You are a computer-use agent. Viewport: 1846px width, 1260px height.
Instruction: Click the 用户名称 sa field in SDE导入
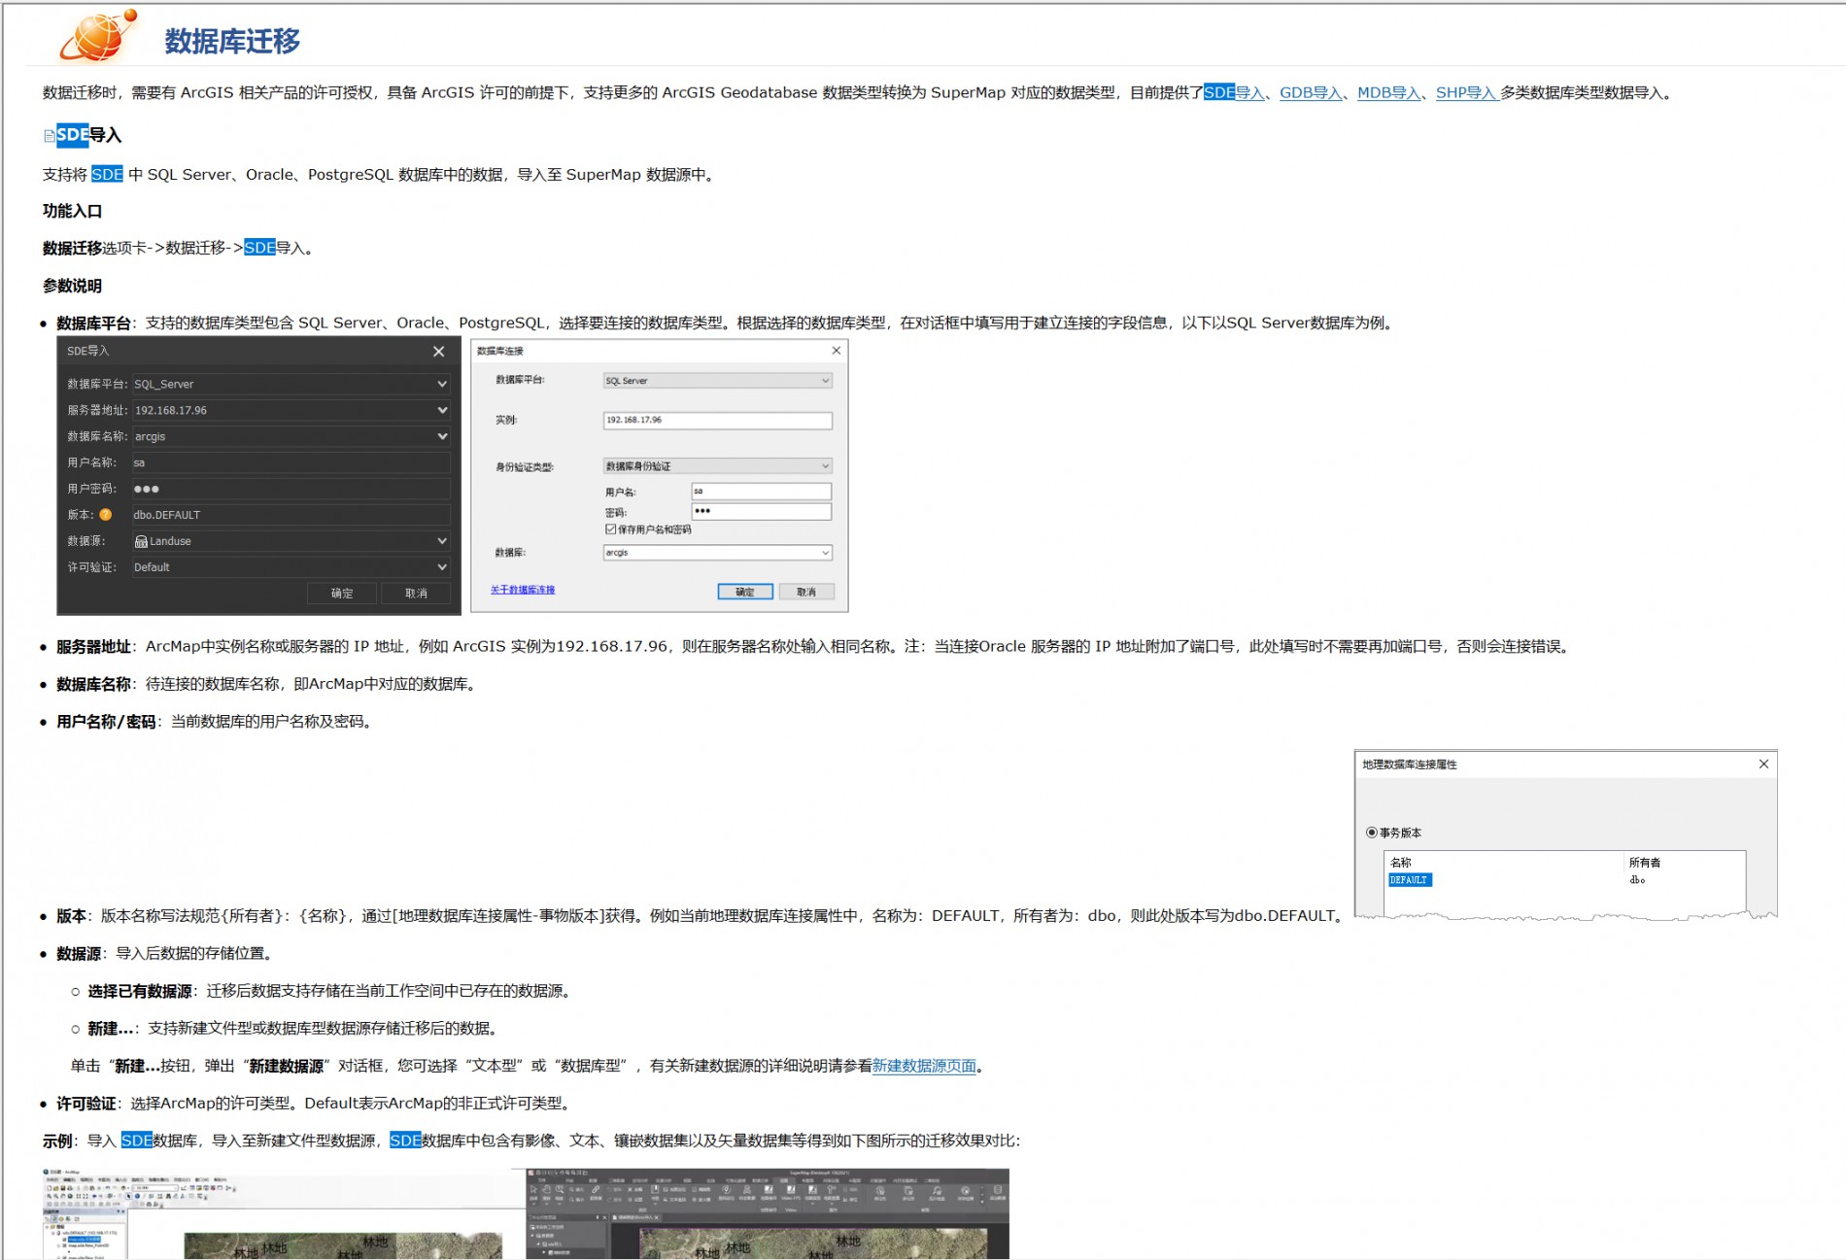point(291,463)
